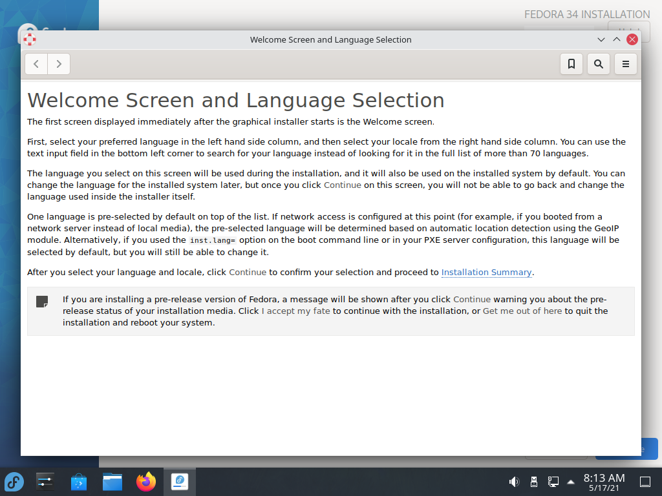Open the Dolphin file manager
The image size is (662, 496).
click(x=112, y=482)
